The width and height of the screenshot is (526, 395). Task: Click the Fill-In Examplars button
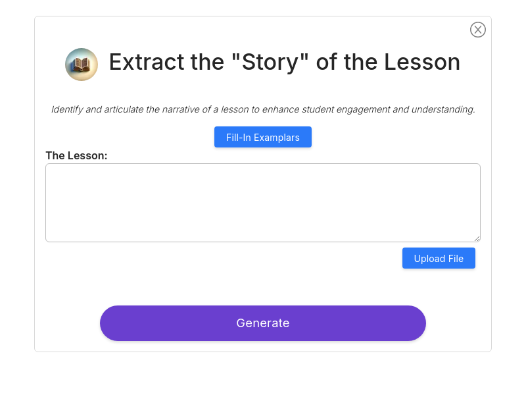[262, 137]
